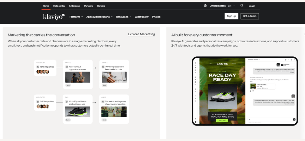Click the send arrow in tablet chat

click(294, 120)
